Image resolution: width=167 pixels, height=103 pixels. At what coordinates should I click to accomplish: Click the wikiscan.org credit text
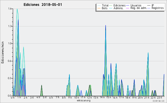[x=83, y=100]
